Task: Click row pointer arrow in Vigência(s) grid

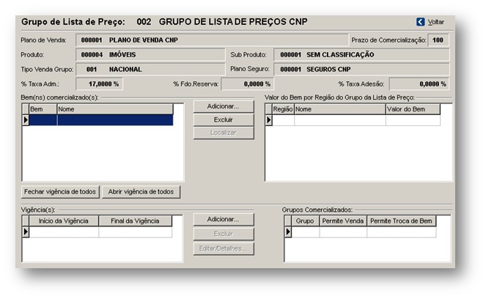Action: pyautogui.click(x=26, y=232)
